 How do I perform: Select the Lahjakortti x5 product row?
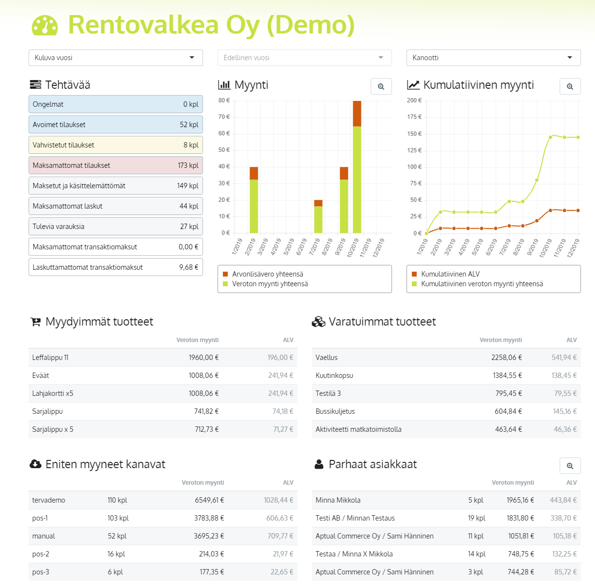pos(163,393)
